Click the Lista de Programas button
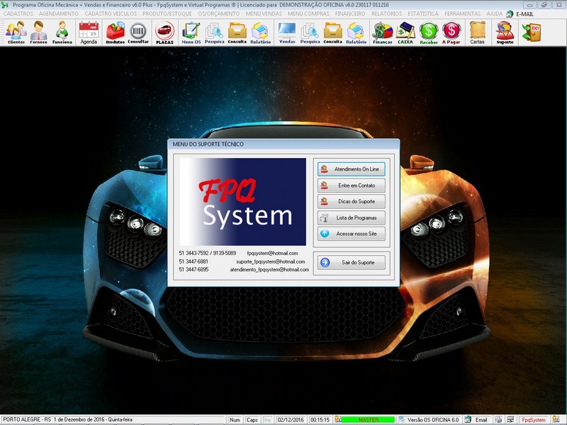The height and width of the screenshot is (425, 567). 351,218
